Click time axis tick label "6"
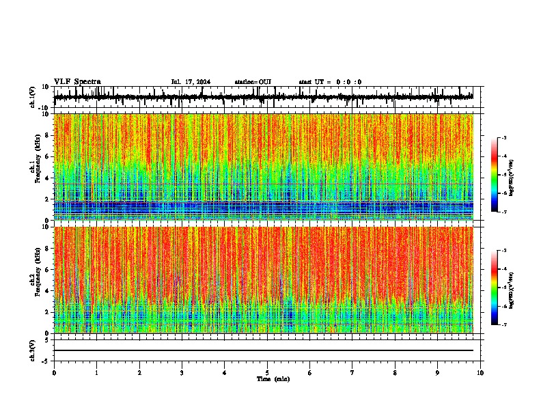 tap(310, 373)
